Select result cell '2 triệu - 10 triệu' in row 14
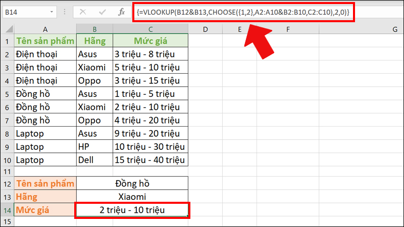This screenshot has width=404, height=227. 132,210
